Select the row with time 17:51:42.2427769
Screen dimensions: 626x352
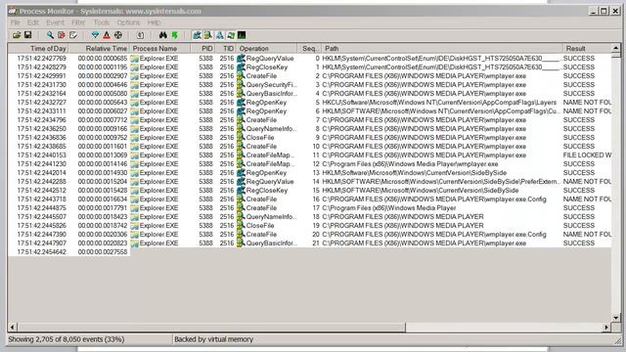pyautogui.click(x=309, y=59)
